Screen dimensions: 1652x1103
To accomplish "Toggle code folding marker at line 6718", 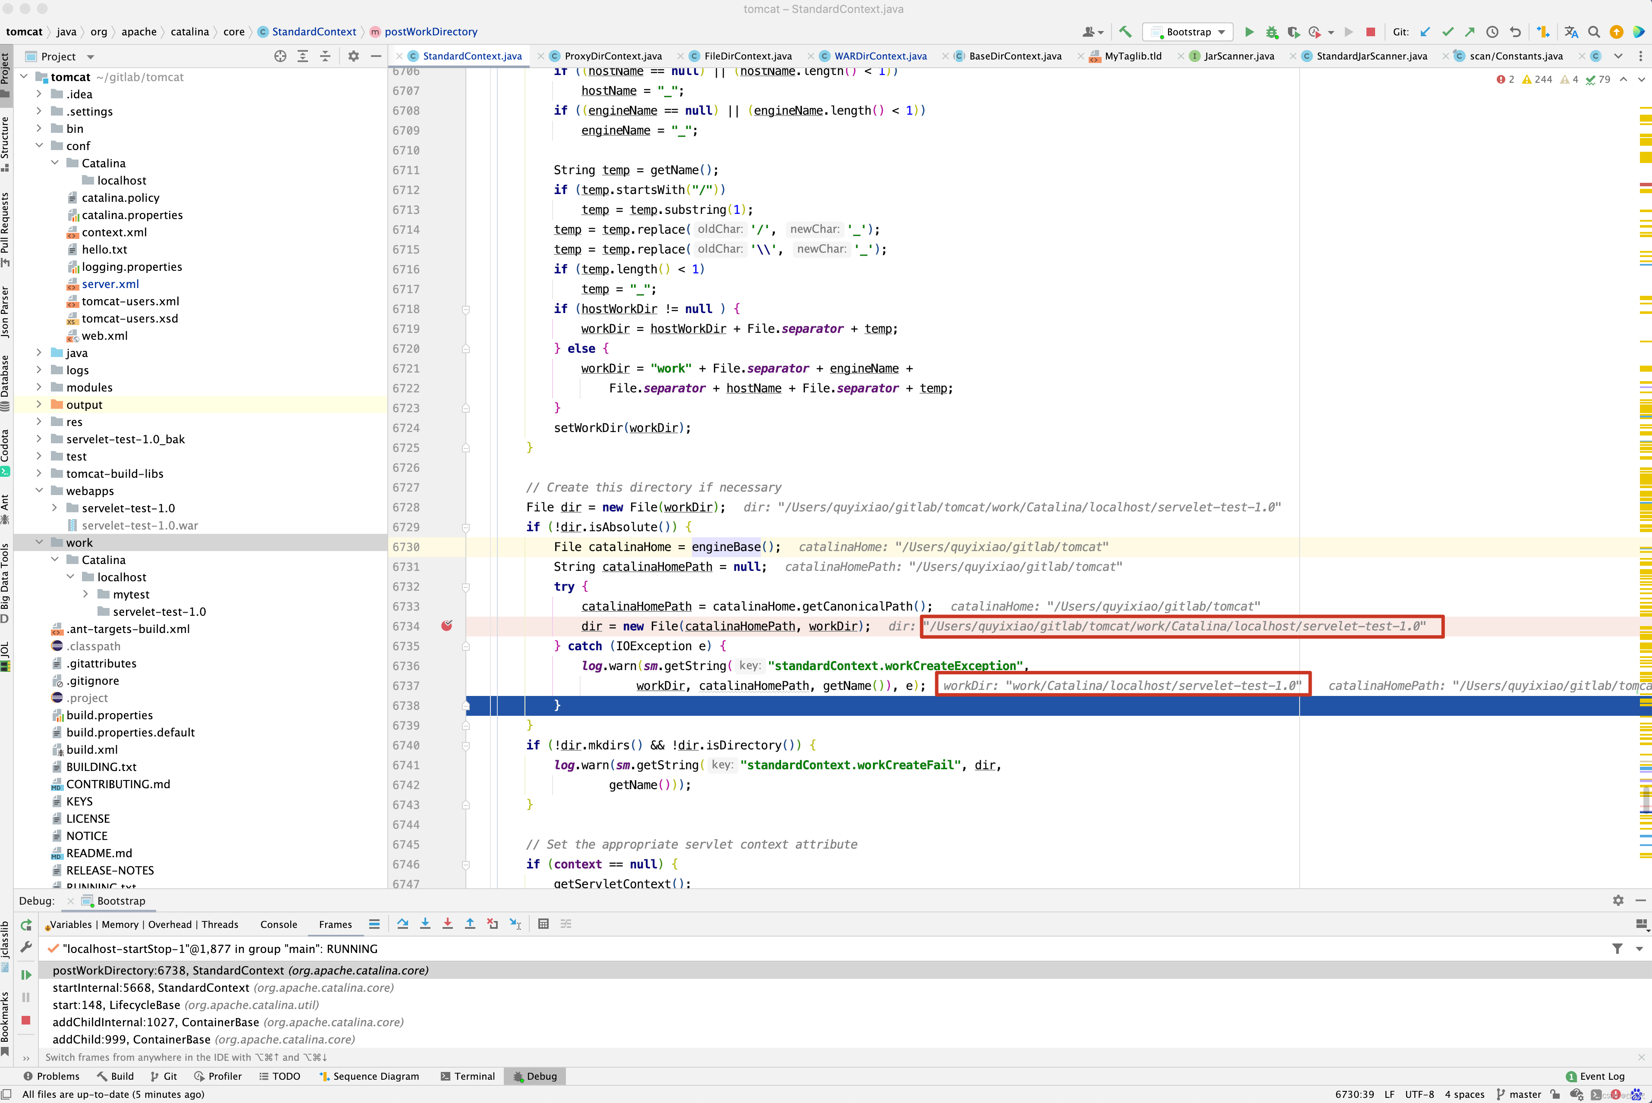I will [x=466, y=310].
